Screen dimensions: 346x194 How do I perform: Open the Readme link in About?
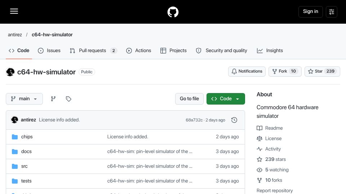[270, 128]
